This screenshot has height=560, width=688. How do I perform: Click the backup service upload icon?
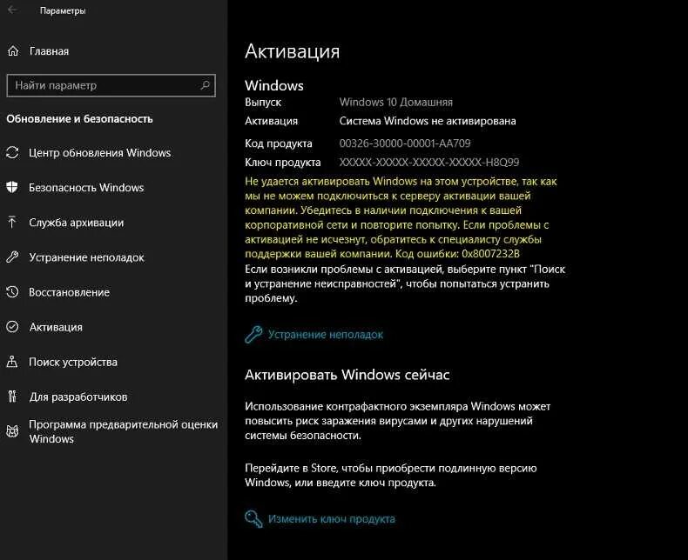coord(12,223)
